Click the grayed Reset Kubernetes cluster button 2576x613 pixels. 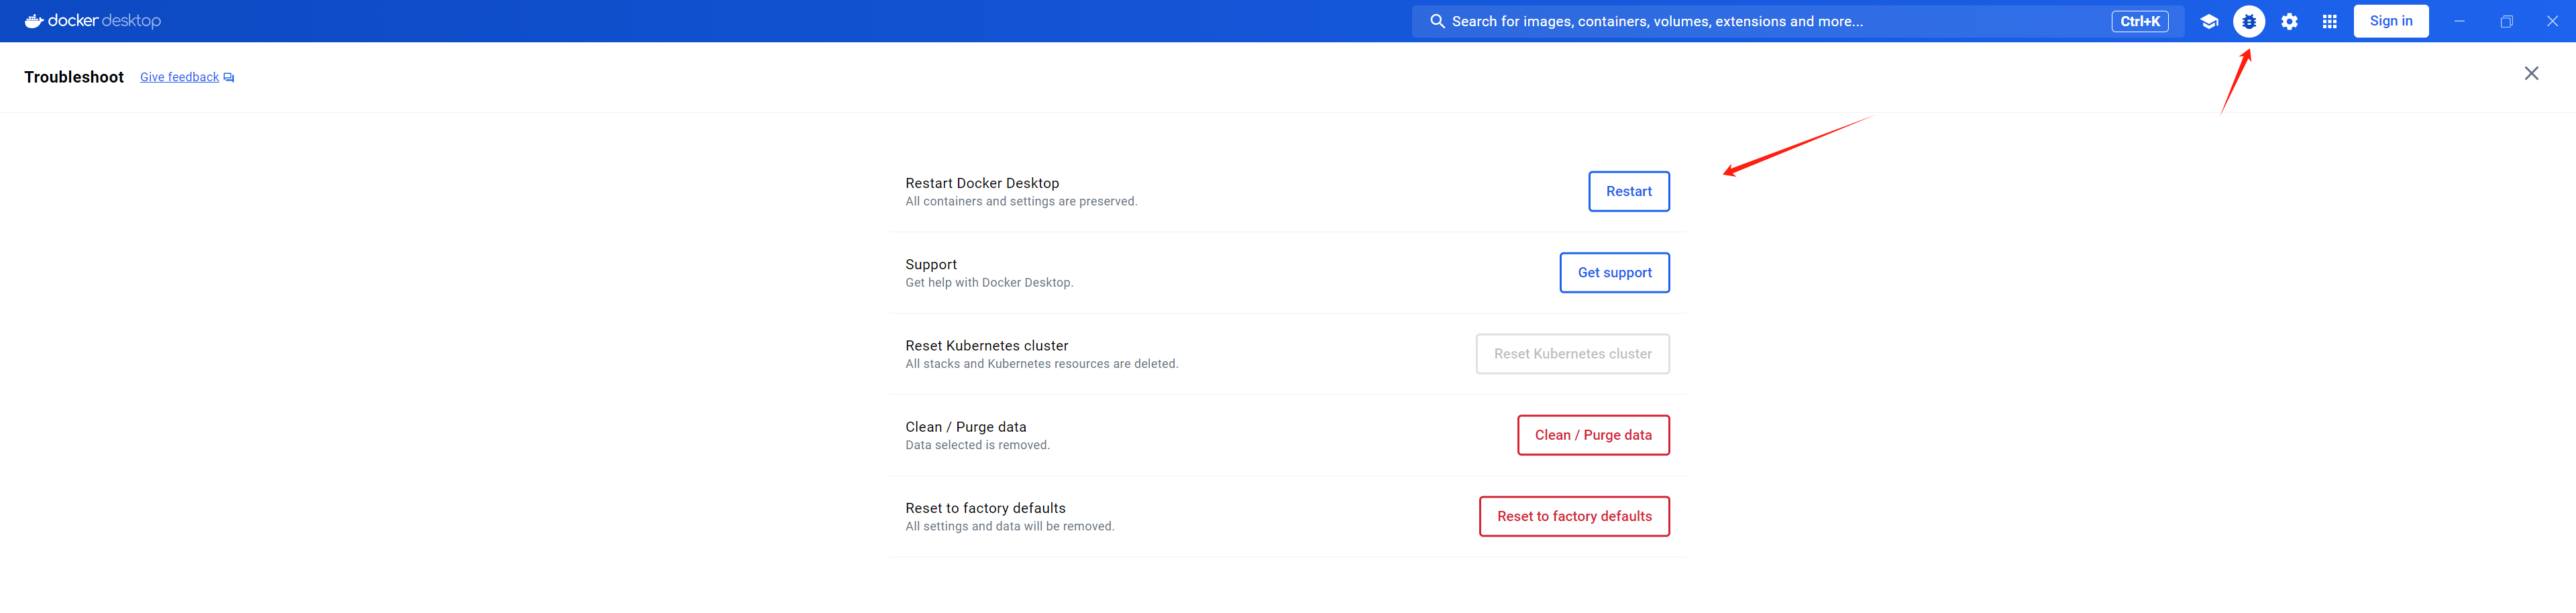1572,354
